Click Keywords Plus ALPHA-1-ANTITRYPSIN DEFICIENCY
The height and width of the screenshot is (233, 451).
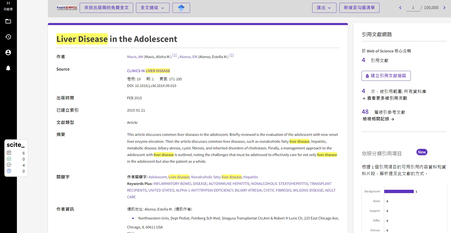click(x=205, y=190)
